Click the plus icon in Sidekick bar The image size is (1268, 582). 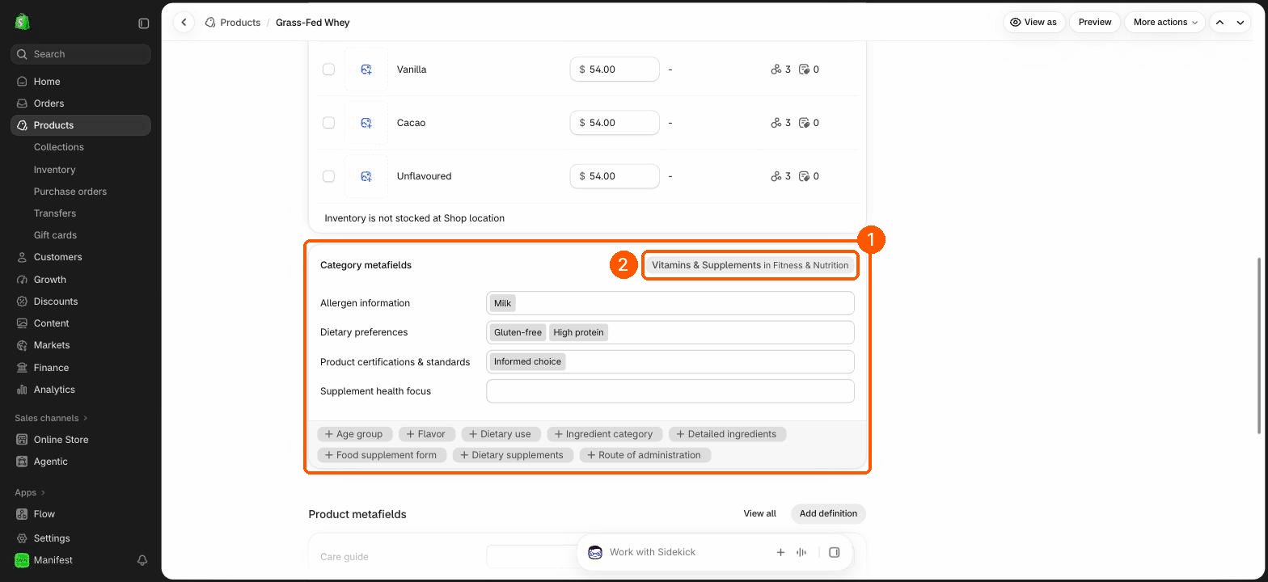pyautogui.click(x=780, y=552)
